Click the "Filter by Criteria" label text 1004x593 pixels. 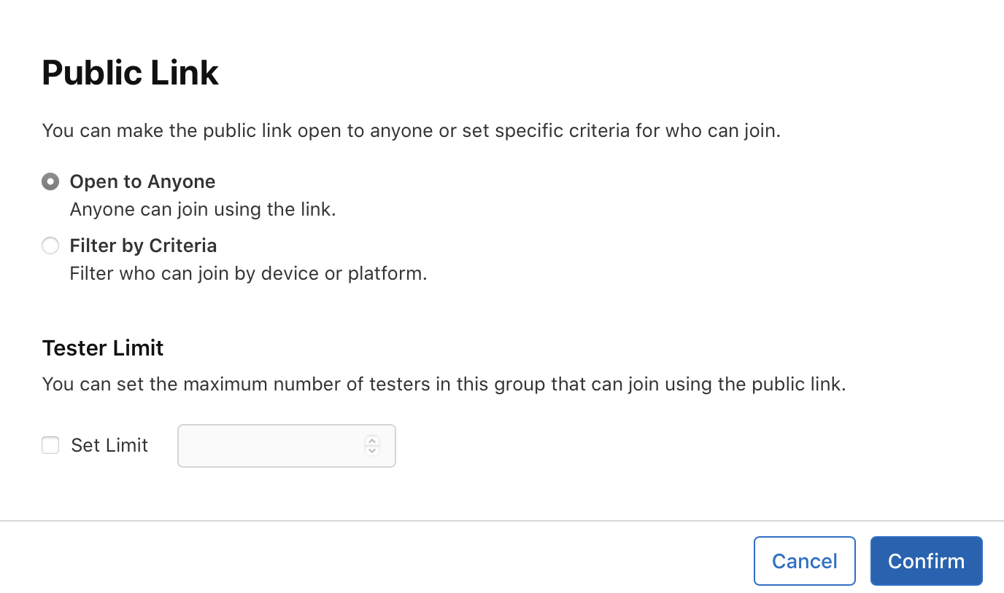143,246
